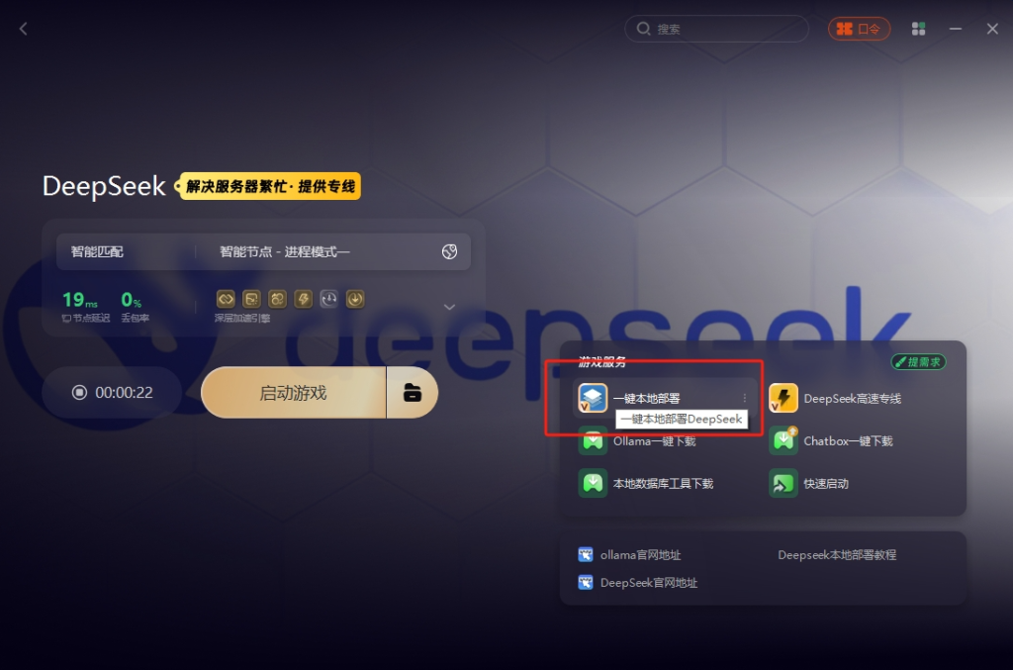
Task: Click the 启动游戏 button
Action: [x=293, y=392]
